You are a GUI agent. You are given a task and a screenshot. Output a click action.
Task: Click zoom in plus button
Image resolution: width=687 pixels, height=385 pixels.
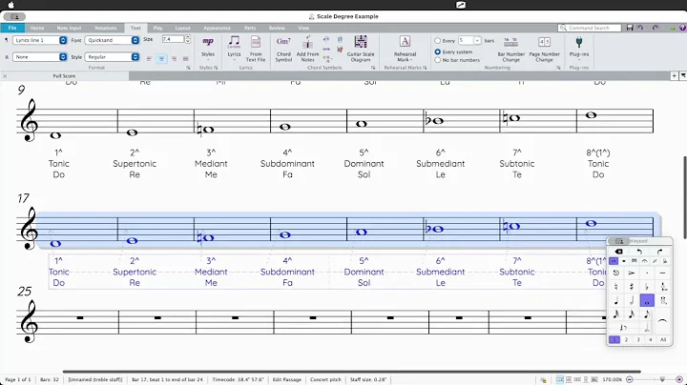(x=679, y=379)
